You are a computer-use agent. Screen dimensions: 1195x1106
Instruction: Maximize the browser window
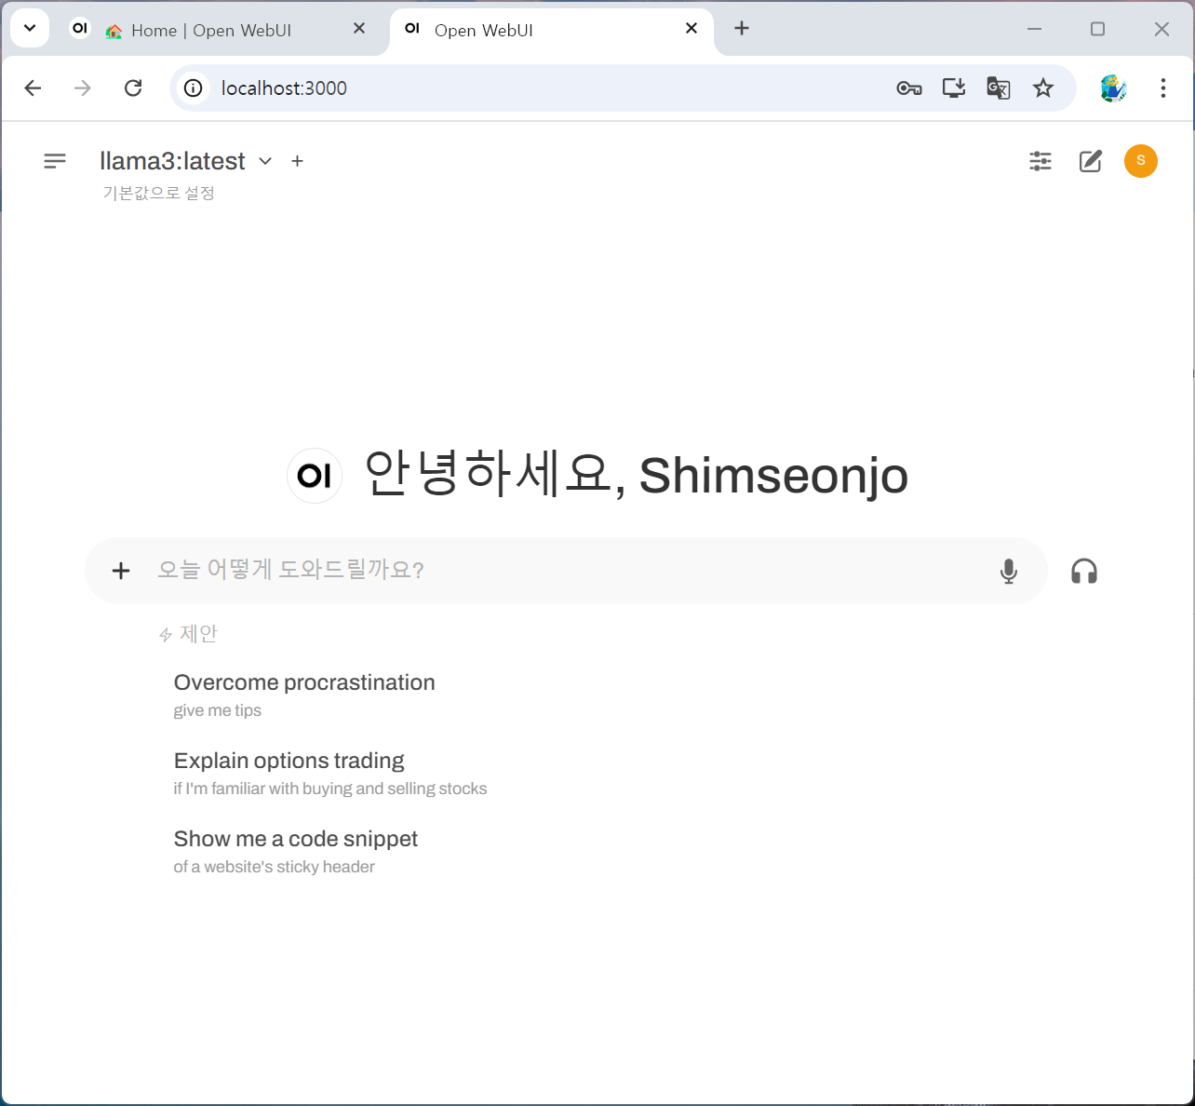(1098, 29)
